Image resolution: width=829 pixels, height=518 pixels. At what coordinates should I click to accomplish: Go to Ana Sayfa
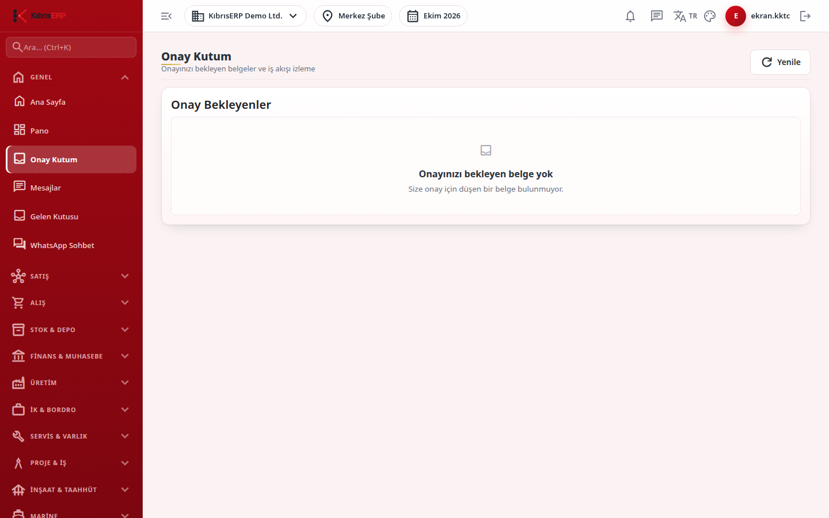pos(71,102)
